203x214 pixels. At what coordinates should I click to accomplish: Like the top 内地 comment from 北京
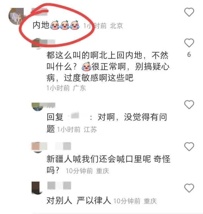point(189,12)
